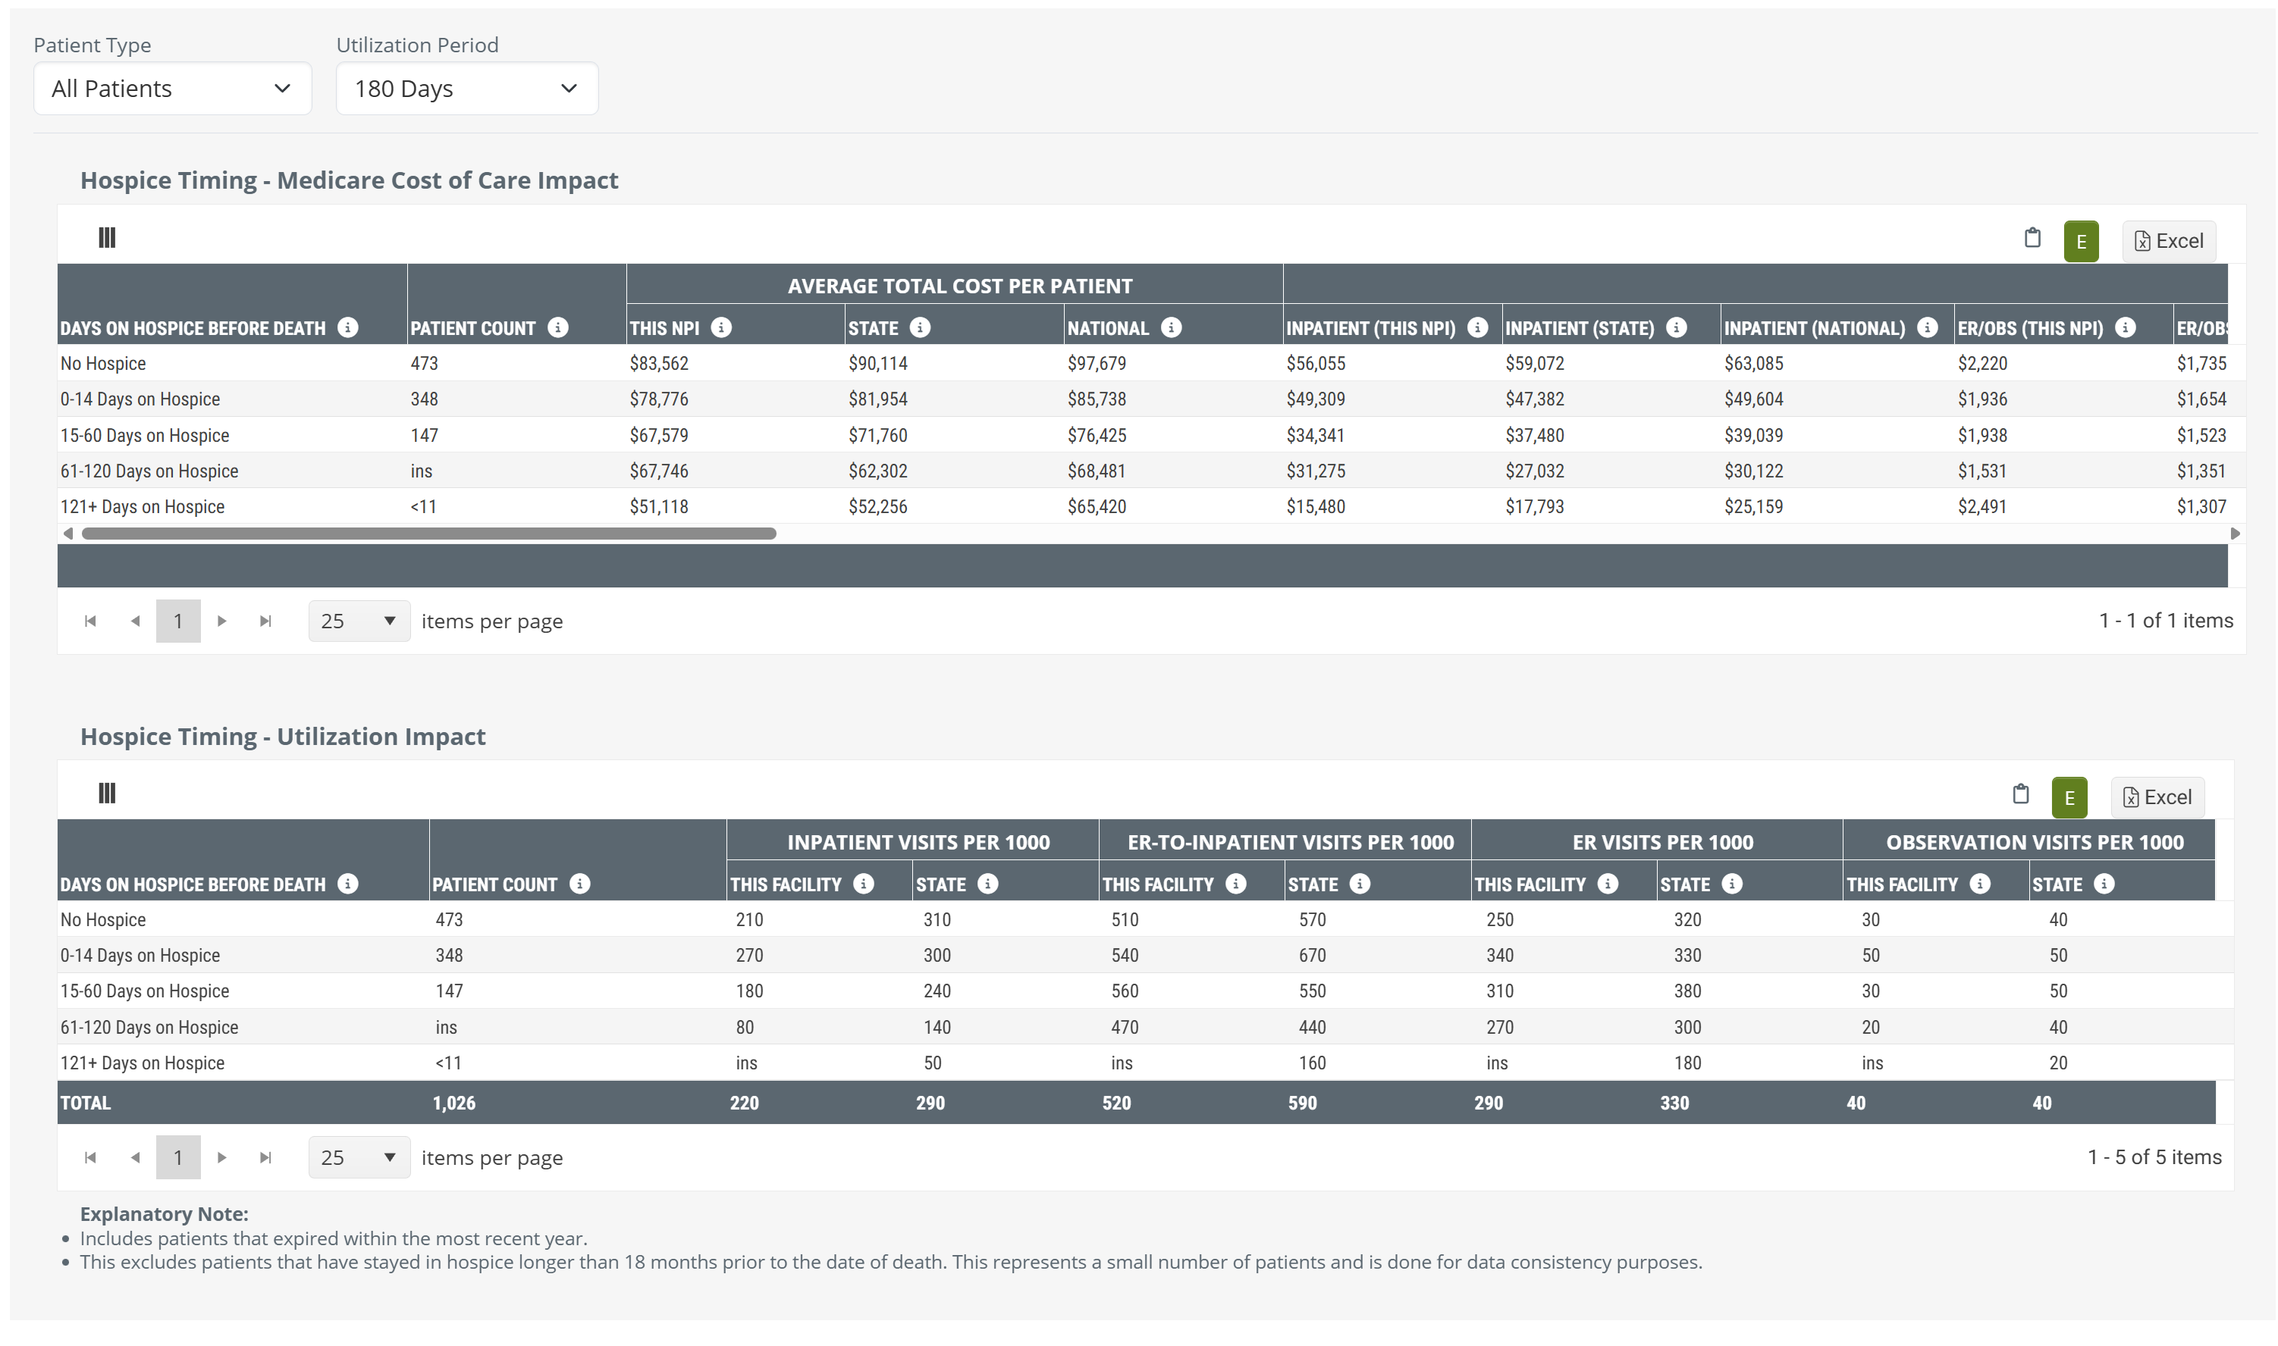Click info icon beside Patient Count in Utilization table
Image resolution: width=2278 pixels, height=1346 pixels.
(579, 884)
